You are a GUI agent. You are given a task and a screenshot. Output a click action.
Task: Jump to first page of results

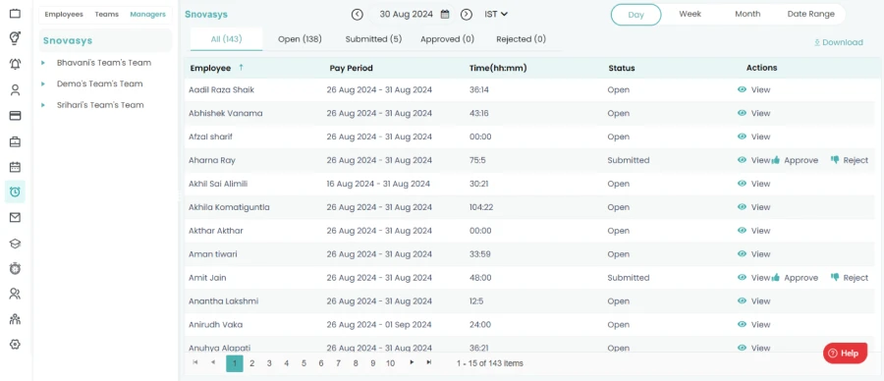click(195, 362)
